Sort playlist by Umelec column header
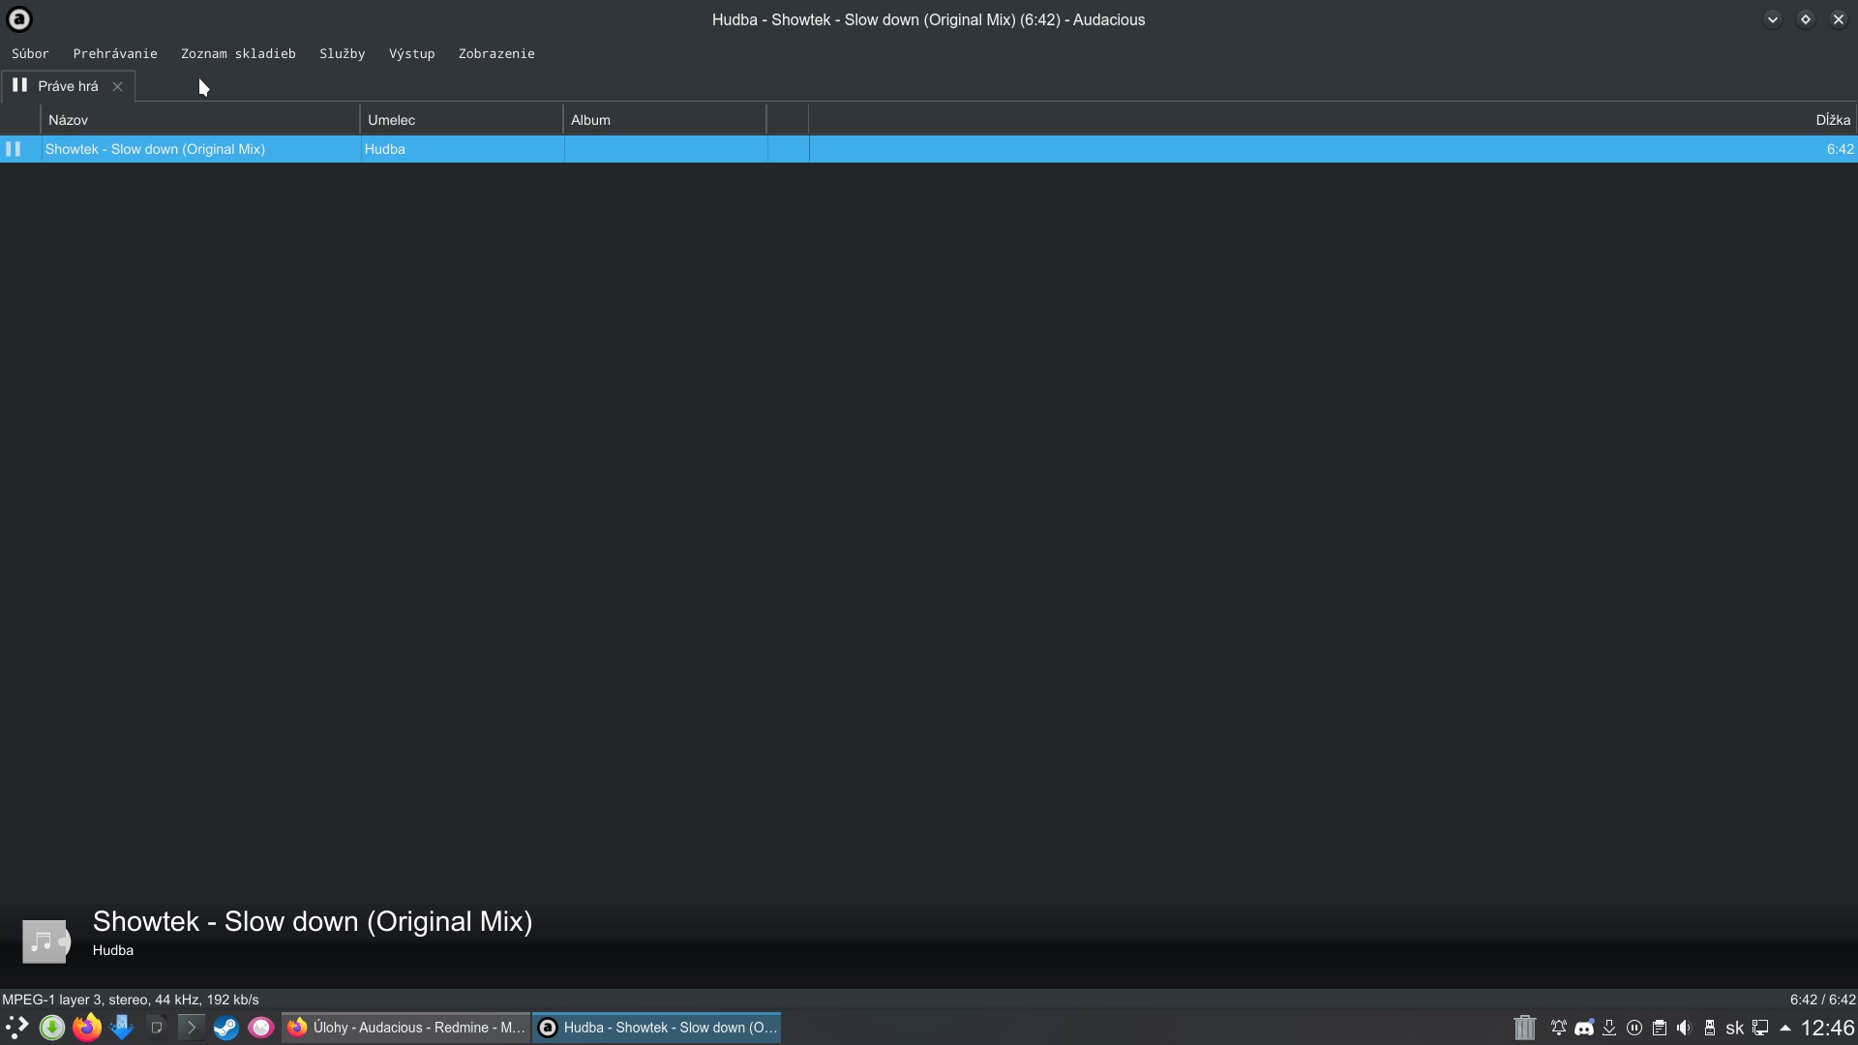 [x=462, y=120]
